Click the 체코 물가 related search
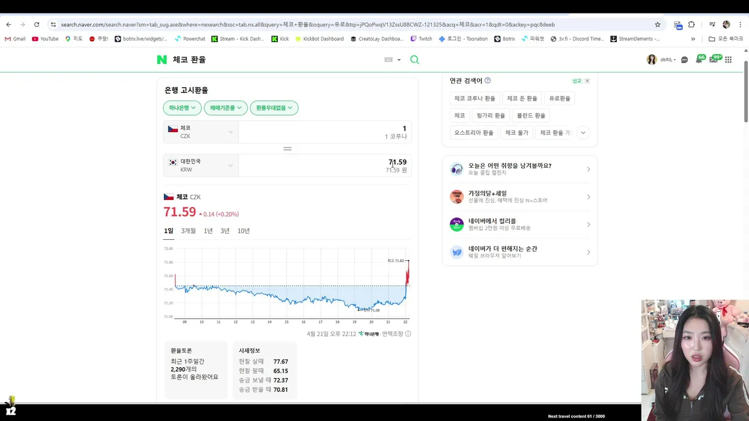Image resolution: width=749 pixels, height=421 pixels. [517, 133]
